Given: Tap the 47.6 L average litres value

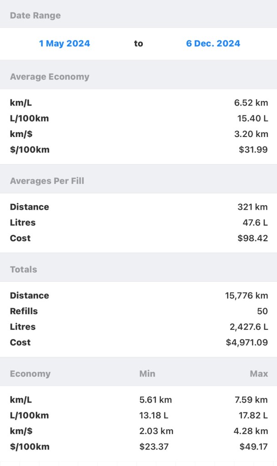Looking at the screenshot, I should point(255,223).
